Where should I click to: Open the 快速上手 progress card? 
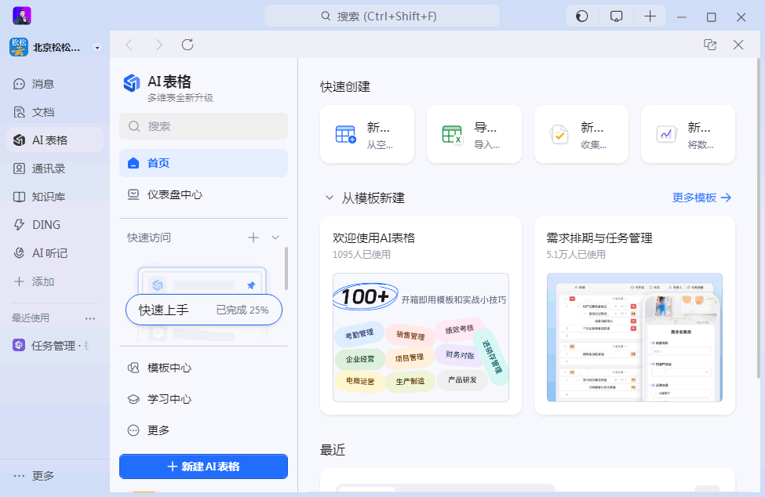204,310
